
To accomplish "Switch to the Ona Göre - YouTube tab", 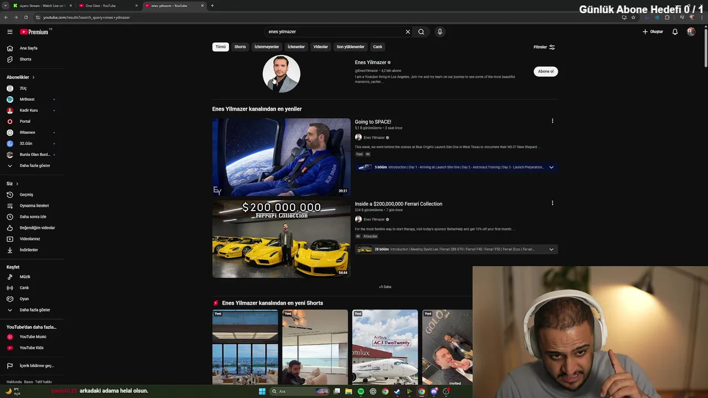I will pyautogui.click(x=108, y=6).
